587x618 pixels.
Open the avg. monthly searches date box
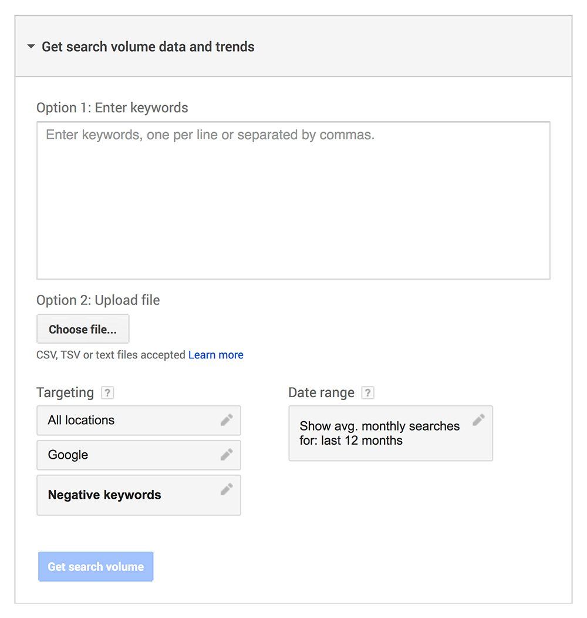pyautogui.click(x=391, y=433)
